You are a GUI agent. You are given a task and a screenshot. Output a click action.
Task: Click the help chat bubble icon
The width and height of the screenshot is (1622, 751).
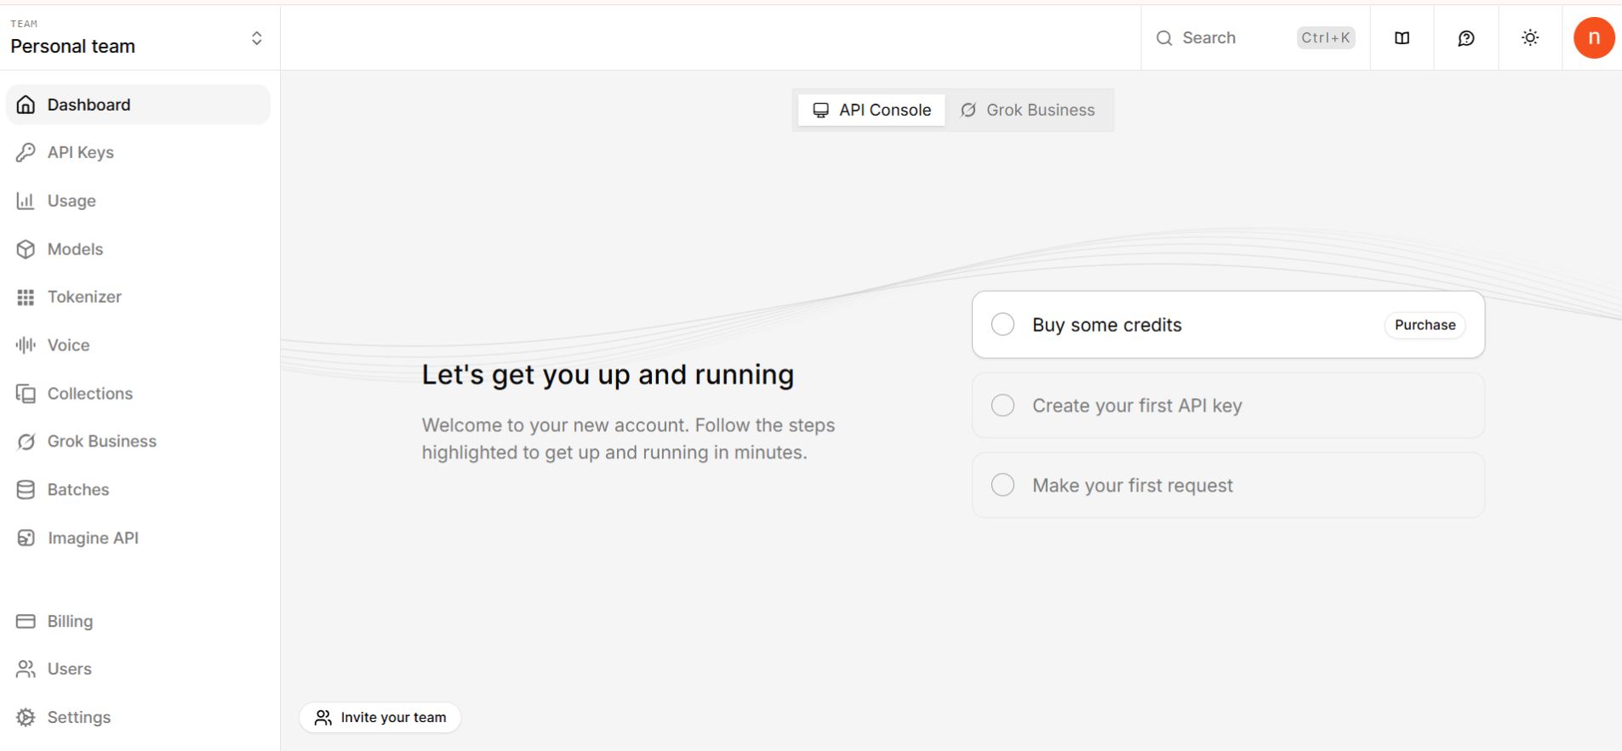point(1465,38)
